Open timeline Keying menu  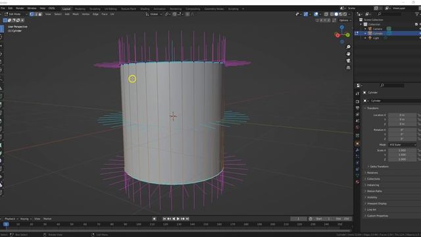pos(26,219)
